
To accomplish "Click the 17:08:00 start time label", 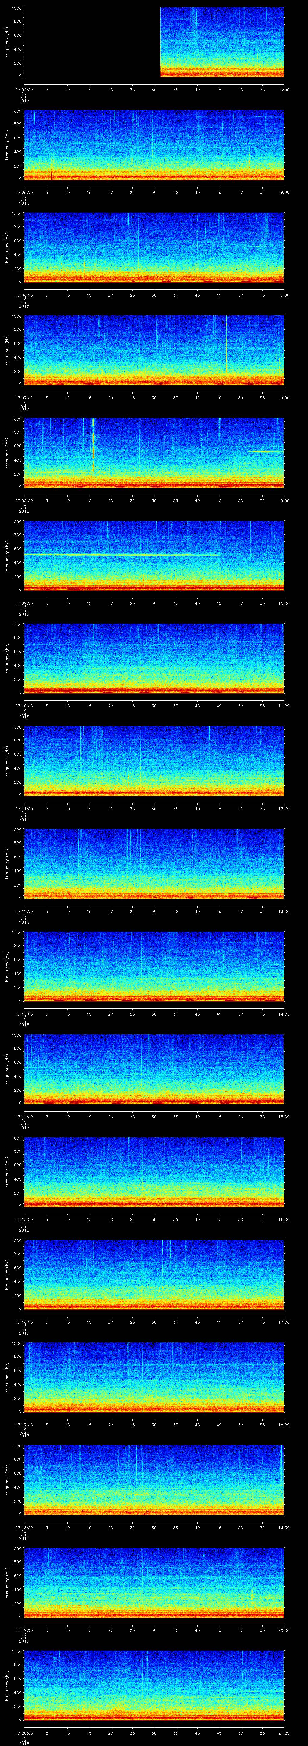I will pyautogui.click(x=24, y=500).
